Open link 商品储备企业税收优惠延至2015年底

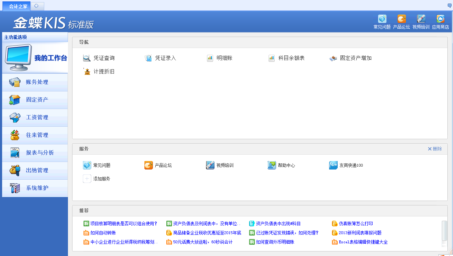[x=207, y=233]
